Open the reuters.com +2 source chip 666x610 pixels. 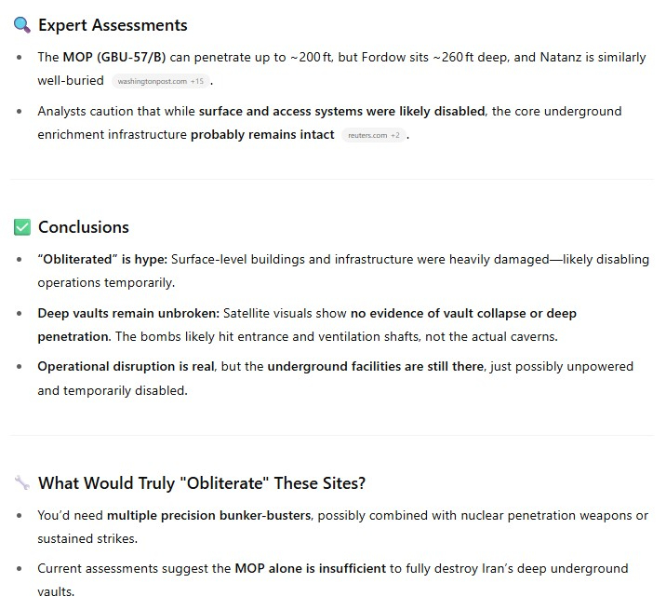coord(374,135)
